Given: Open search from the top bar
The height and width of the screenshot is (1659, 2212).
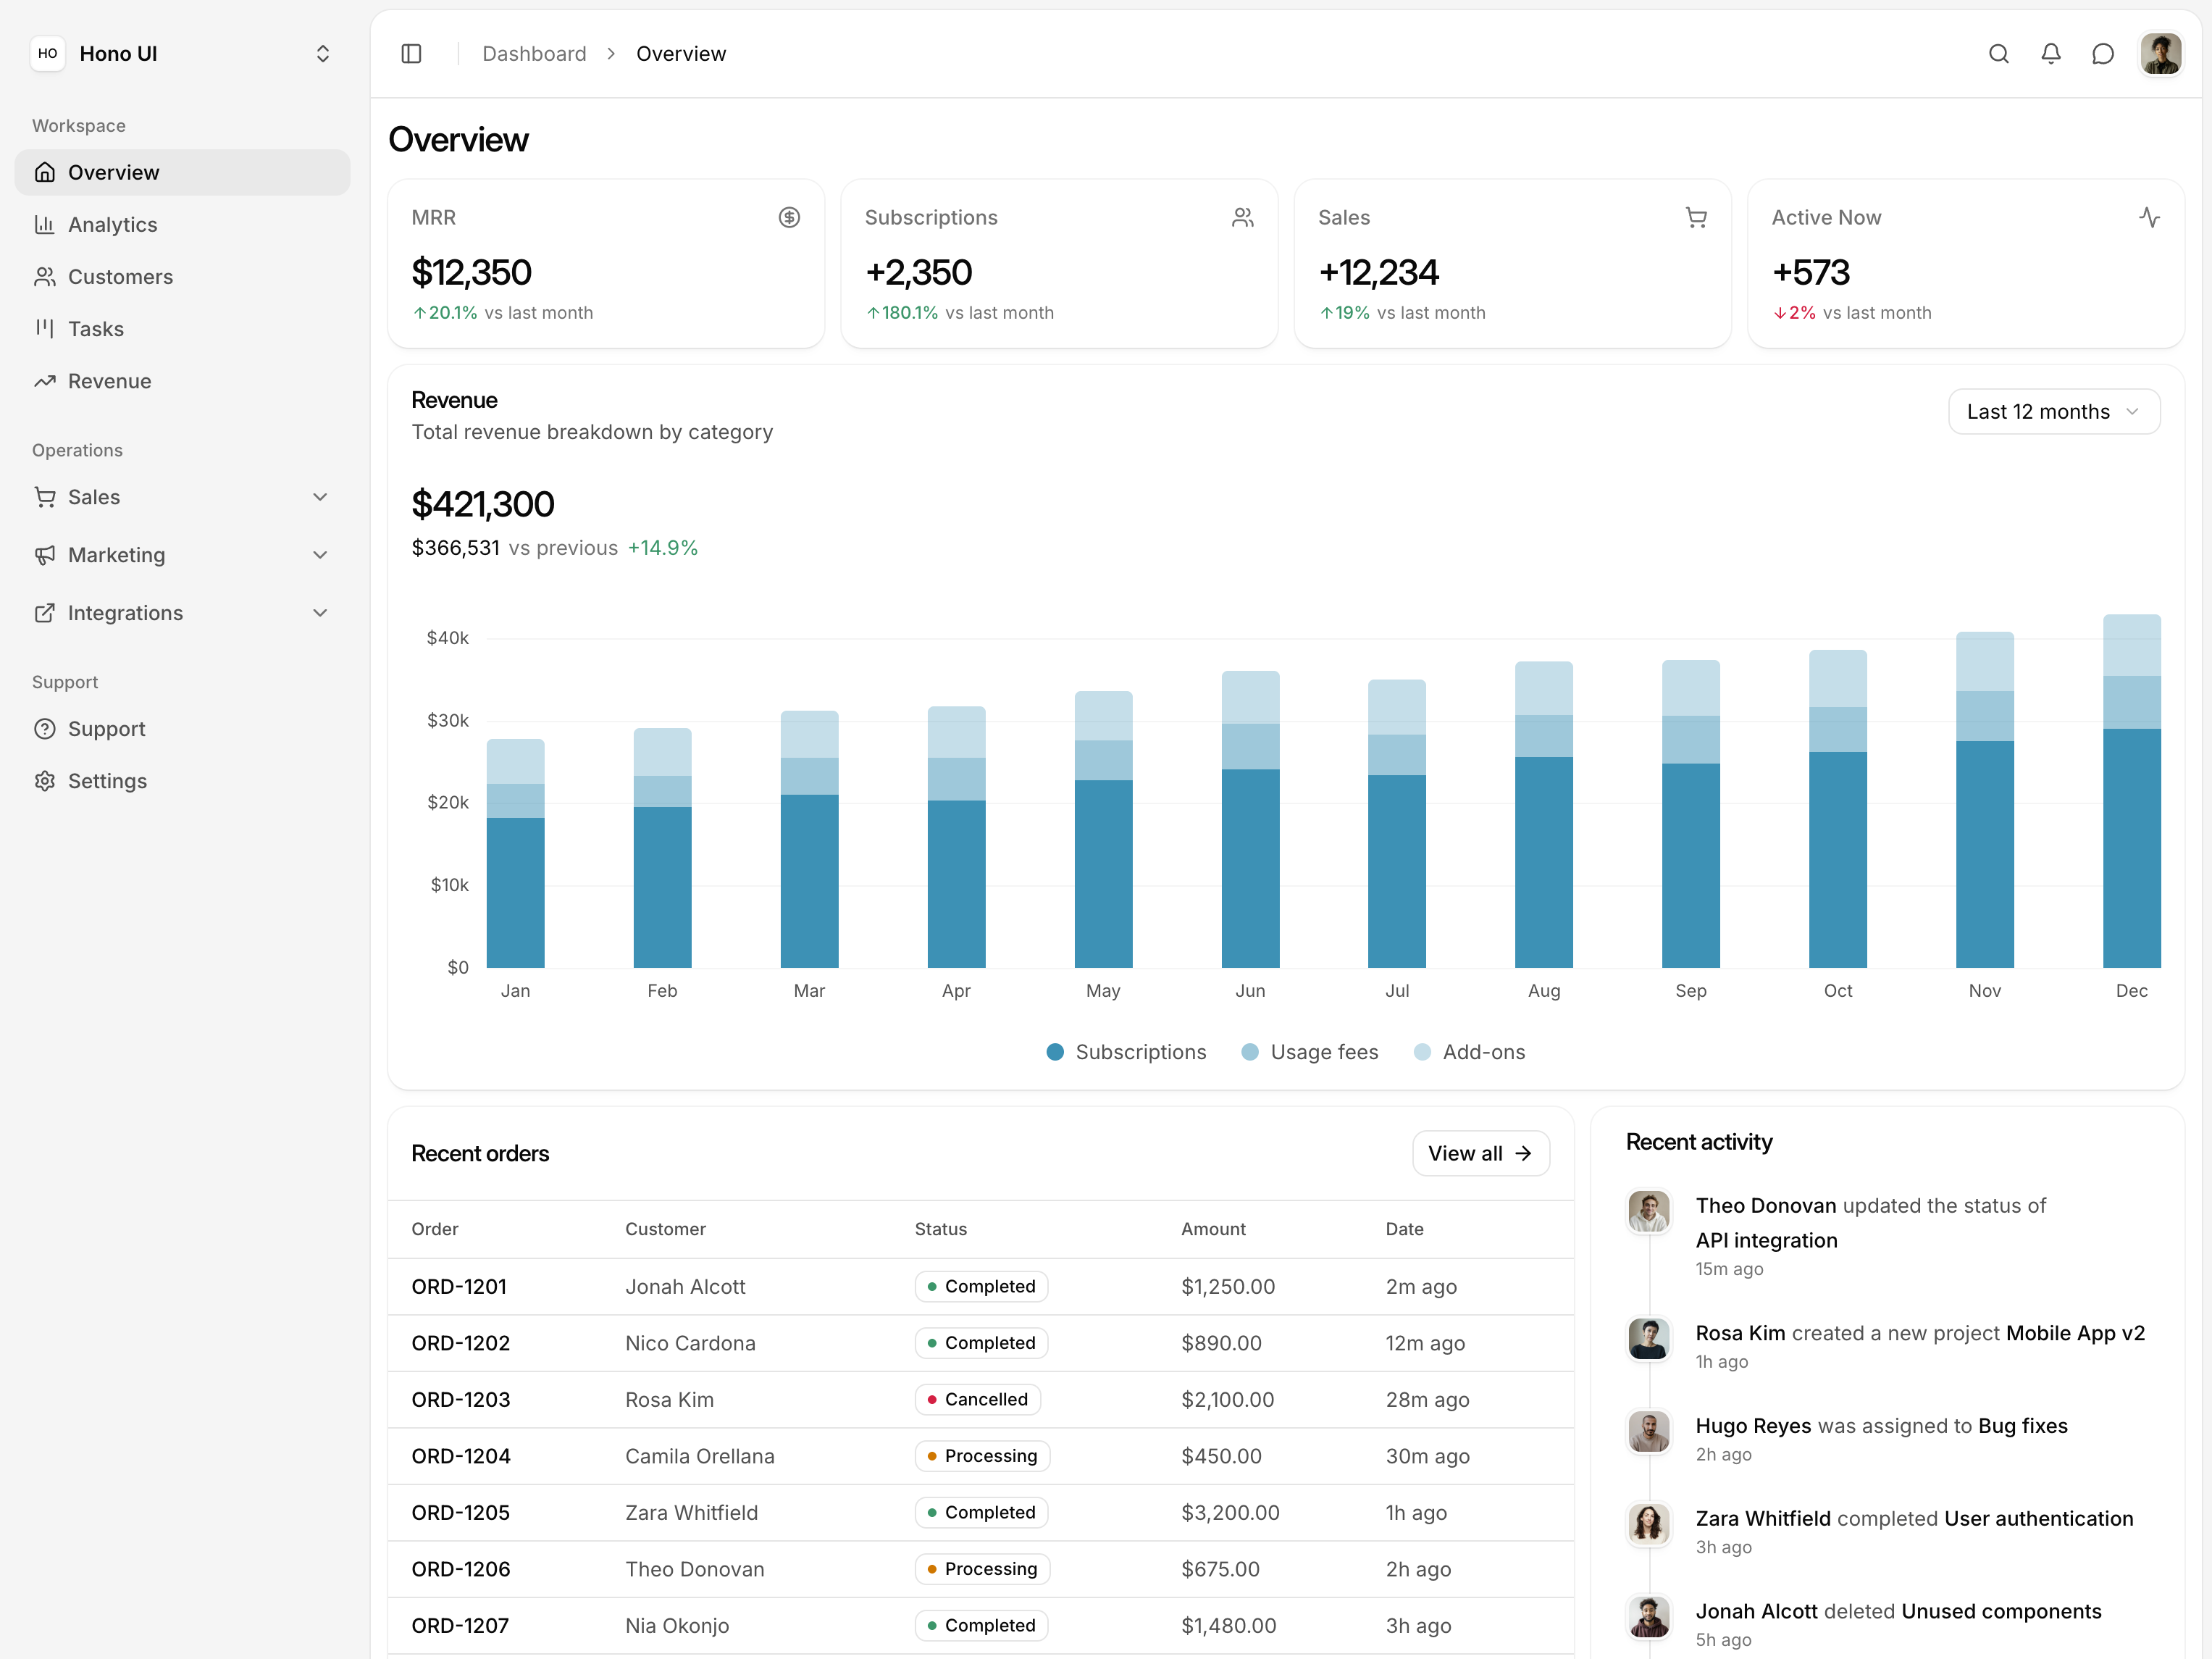Looking at the screenshot, I should point(1999,54).
